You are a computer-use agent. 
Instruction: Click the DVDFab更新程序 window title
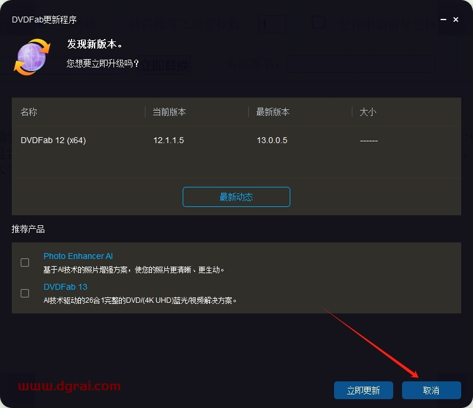click(44, 20)
